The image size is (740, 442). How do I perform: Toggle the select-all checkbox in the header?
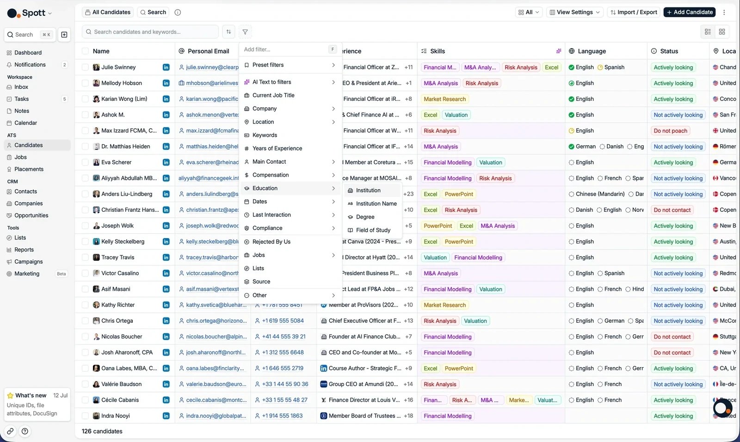[85, 51]
